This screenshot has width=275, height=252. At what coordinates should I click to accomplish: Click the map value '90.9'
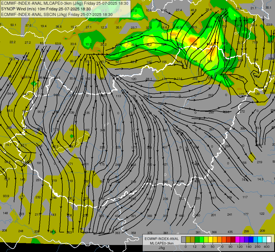tap(40, 112)
